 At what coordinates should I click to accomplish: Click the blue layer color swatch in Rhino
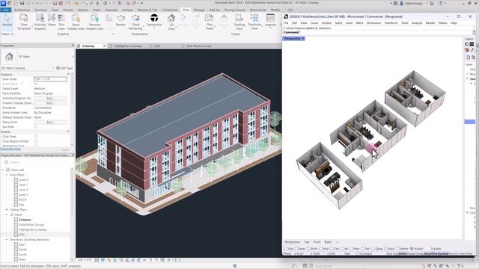point(470,122)
